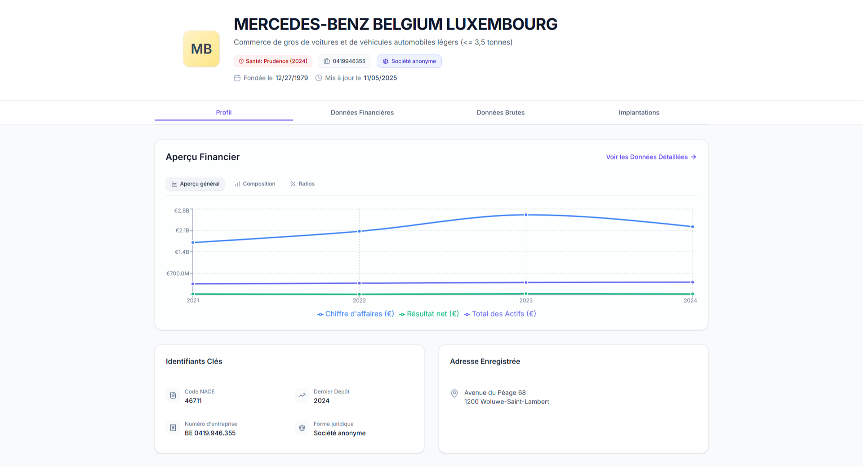863x466 pixels.
Task: Open the Données Financières tab
Action: point(362,113)
